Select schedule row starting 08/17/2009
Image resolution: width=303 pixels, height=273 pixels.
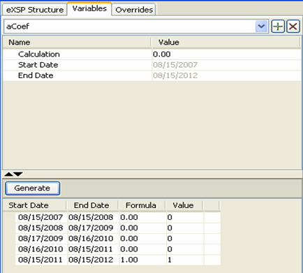click(118, 239)
